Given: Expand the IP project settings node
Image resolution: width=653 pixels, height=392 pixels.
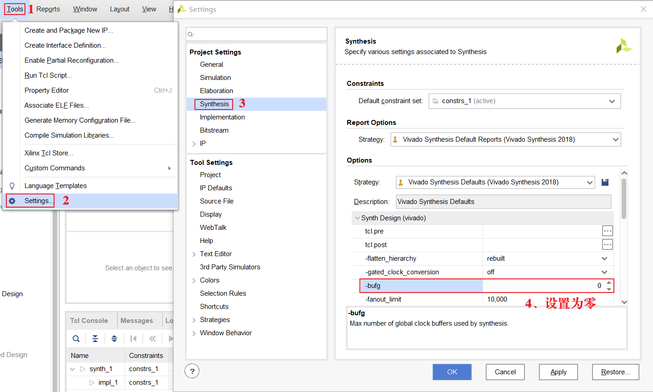Looking at the screenshot, I should coord(194,144).
